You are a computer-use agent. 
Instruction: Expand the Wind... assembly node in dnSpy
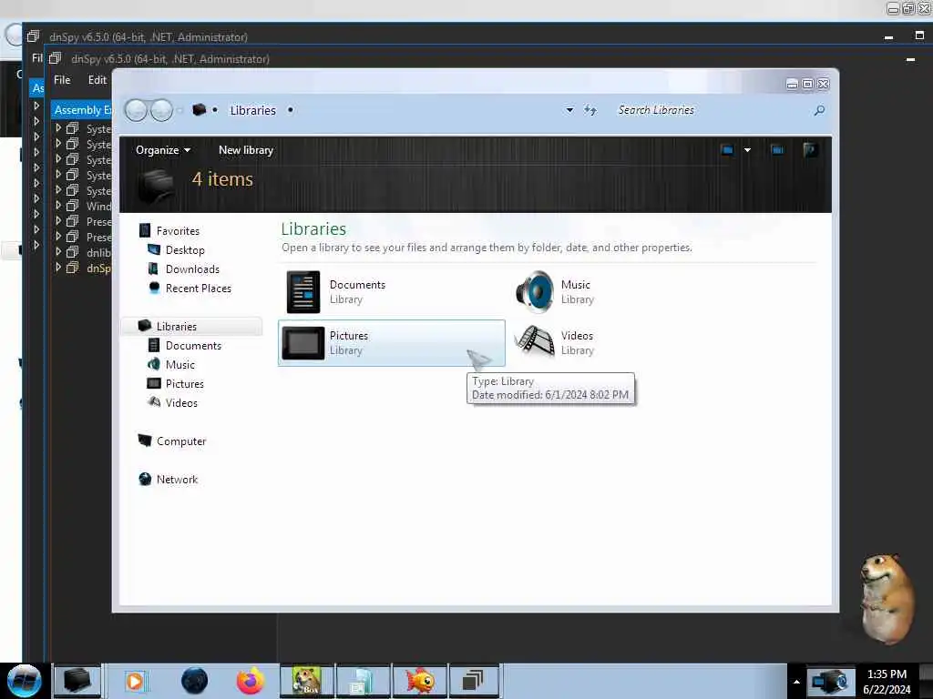(58, 206)
